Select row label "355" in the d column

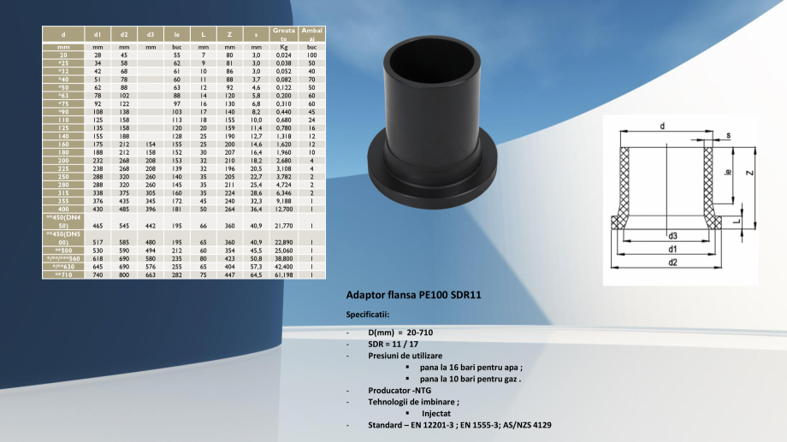pyautogui.click(x=63, y=201)
